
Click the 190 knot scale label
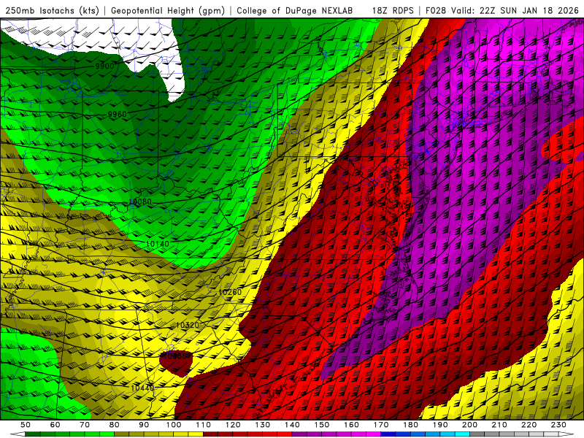tap(440, 425)
